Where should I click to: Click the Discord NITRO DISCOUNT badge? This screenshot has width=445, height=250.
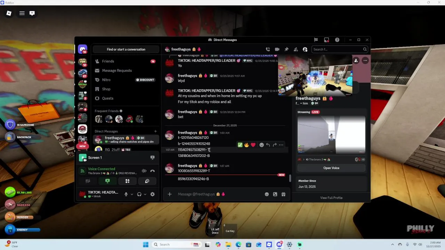coord(145,80)
